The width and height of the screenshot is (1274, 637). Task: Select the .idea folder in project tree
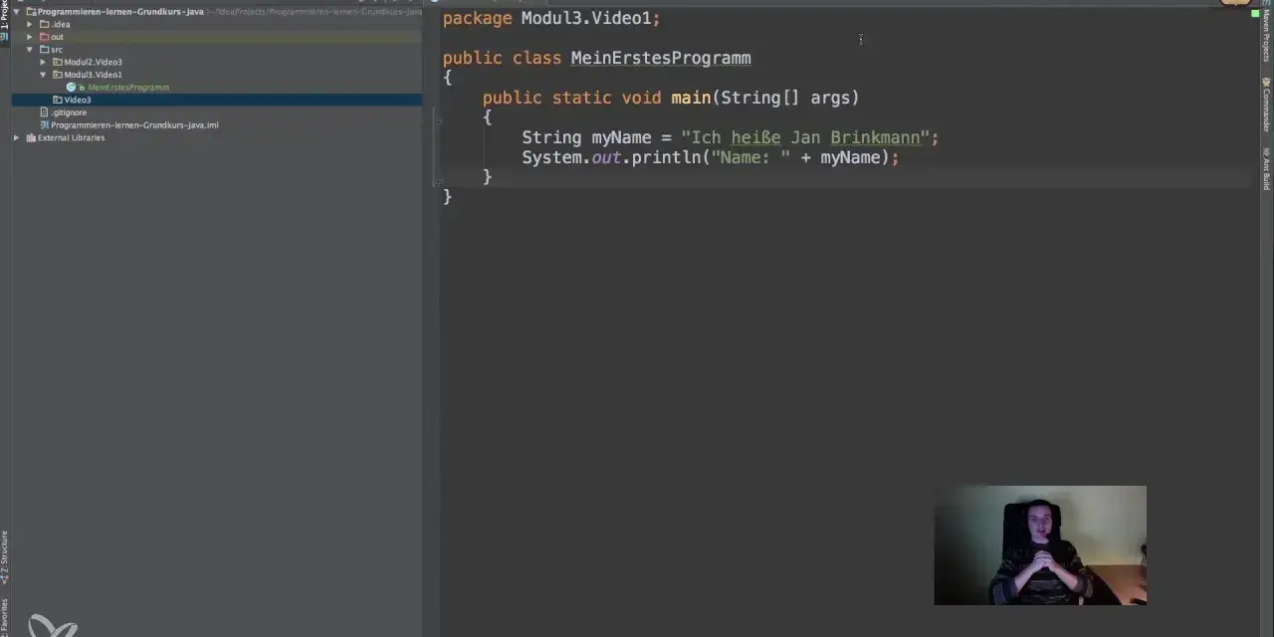coord(55,24)
